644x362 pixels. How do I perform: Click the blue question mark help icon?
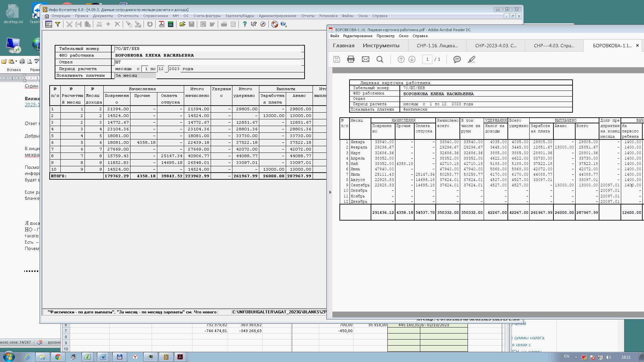(x=245, y=24)
